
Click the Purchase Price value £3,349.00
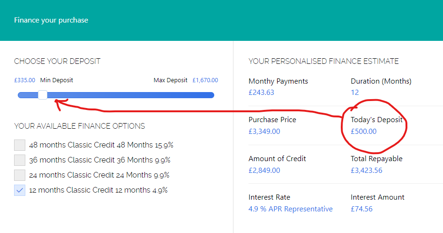[264, 132]
